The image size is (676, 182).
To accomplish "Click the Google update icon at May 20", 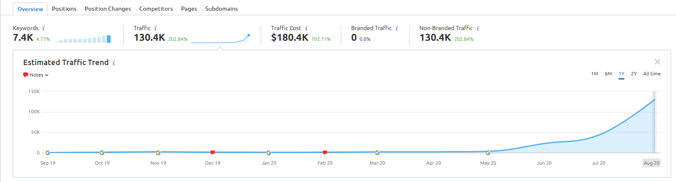I will [488, 153].
